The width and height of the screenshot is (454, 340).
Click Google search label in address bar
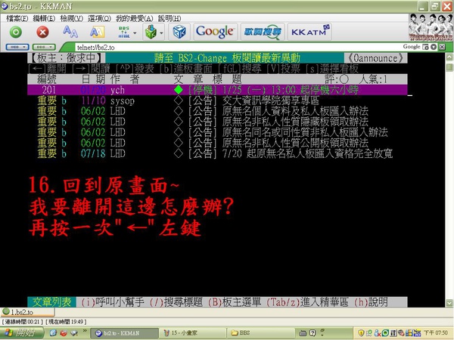[412, 47]
